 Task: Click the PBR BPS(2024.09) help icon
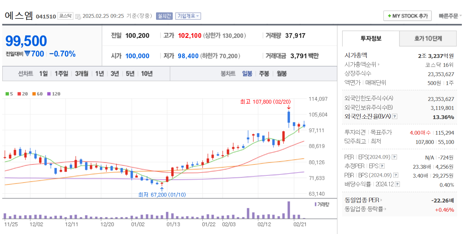[x=396, y=175]
